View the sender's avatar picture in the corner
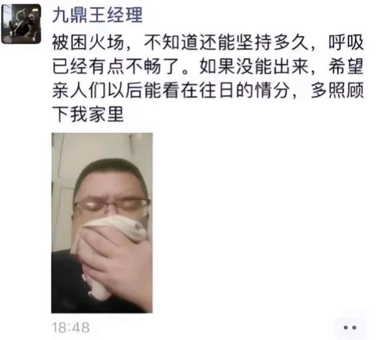The width and height of the screenshot is (380, 340). click(x=21, y=23)
